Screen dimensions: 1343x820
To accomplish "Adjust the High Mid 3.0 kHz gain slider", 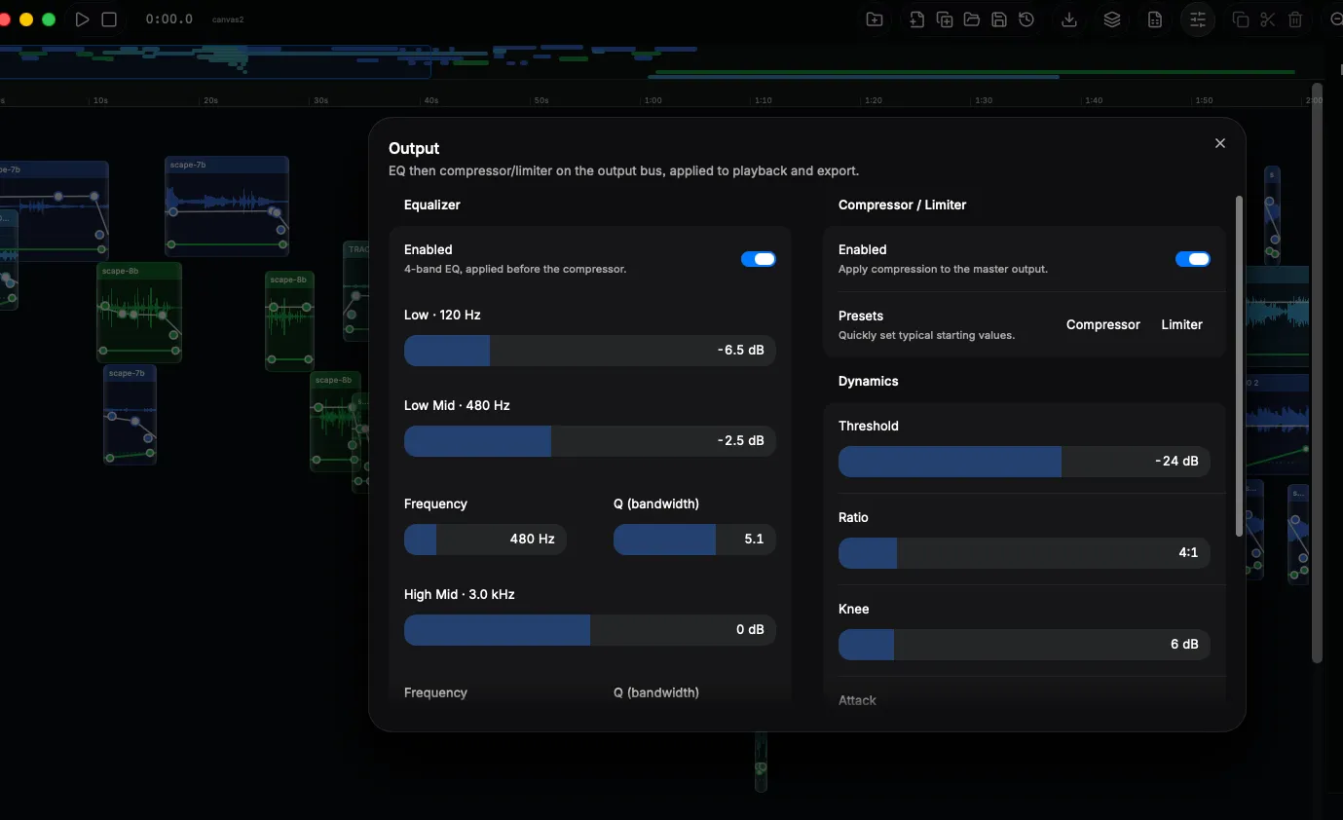I will 590,629.
